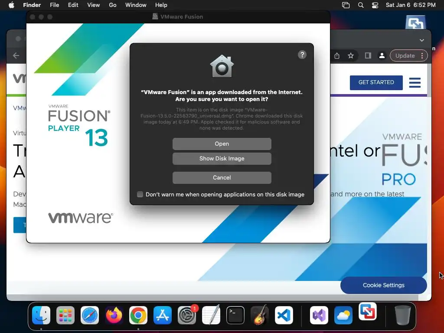
Task: Open TextEdit in the Dock
Action: point(211,315)
